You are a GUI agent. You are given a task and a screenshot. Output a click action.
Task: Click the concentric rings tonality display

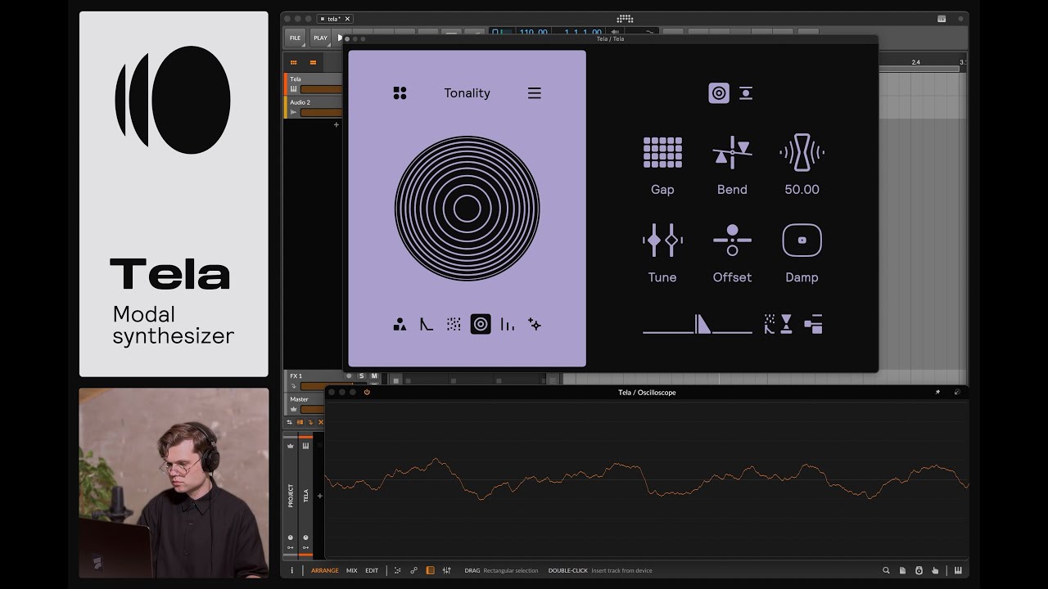pos(467,209)
